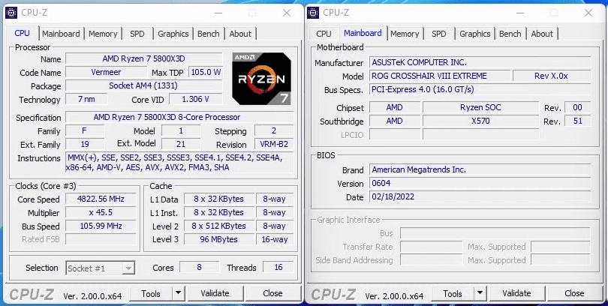Select CPU tab in left window
The image size is (608, 306).
pyautogui.click(x=22, y=33)
